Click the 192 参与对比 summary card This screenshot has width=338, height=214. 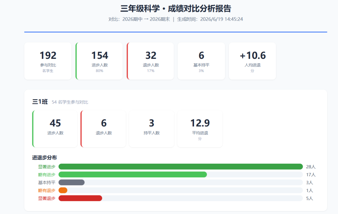click(48, 61)
